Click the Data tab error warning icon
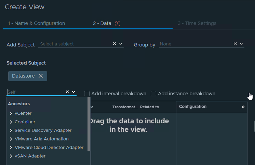Viewport: 255px width, 165px height. [x=118, y=24]
